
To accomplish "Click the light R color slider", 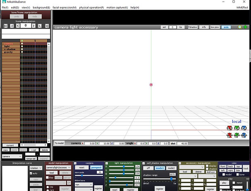I will (122, 166).
